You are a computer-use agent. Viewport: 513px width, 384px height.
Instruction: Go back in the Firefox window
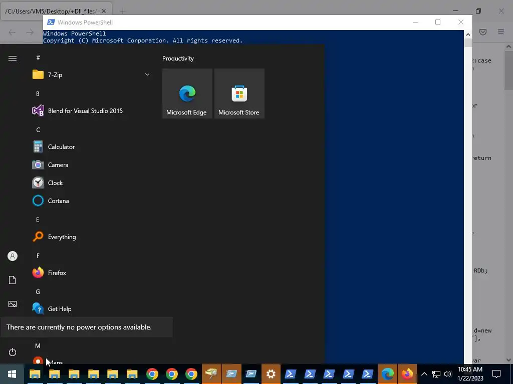pos(12,32)
